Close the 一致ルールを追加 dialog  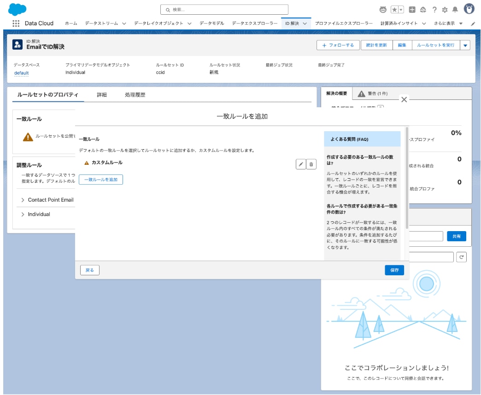point(404,99)
